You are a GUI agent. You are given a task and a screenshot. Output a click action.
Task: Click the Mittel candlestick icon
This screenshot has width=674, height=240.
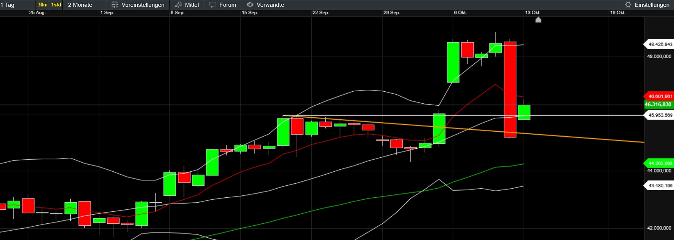178,5
